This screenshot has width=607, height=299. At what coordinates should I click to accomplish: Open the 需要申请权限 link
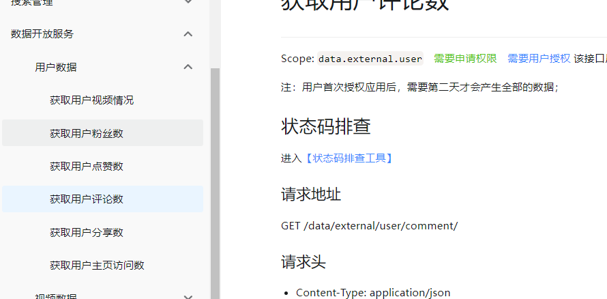coord(465,59)
